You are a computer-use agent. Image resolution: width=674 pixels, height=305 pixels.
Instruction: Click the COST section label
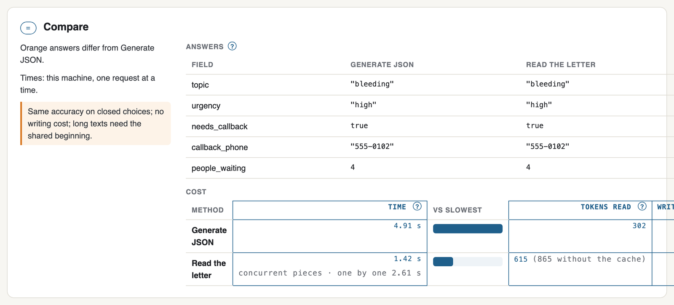coord(196,192)
